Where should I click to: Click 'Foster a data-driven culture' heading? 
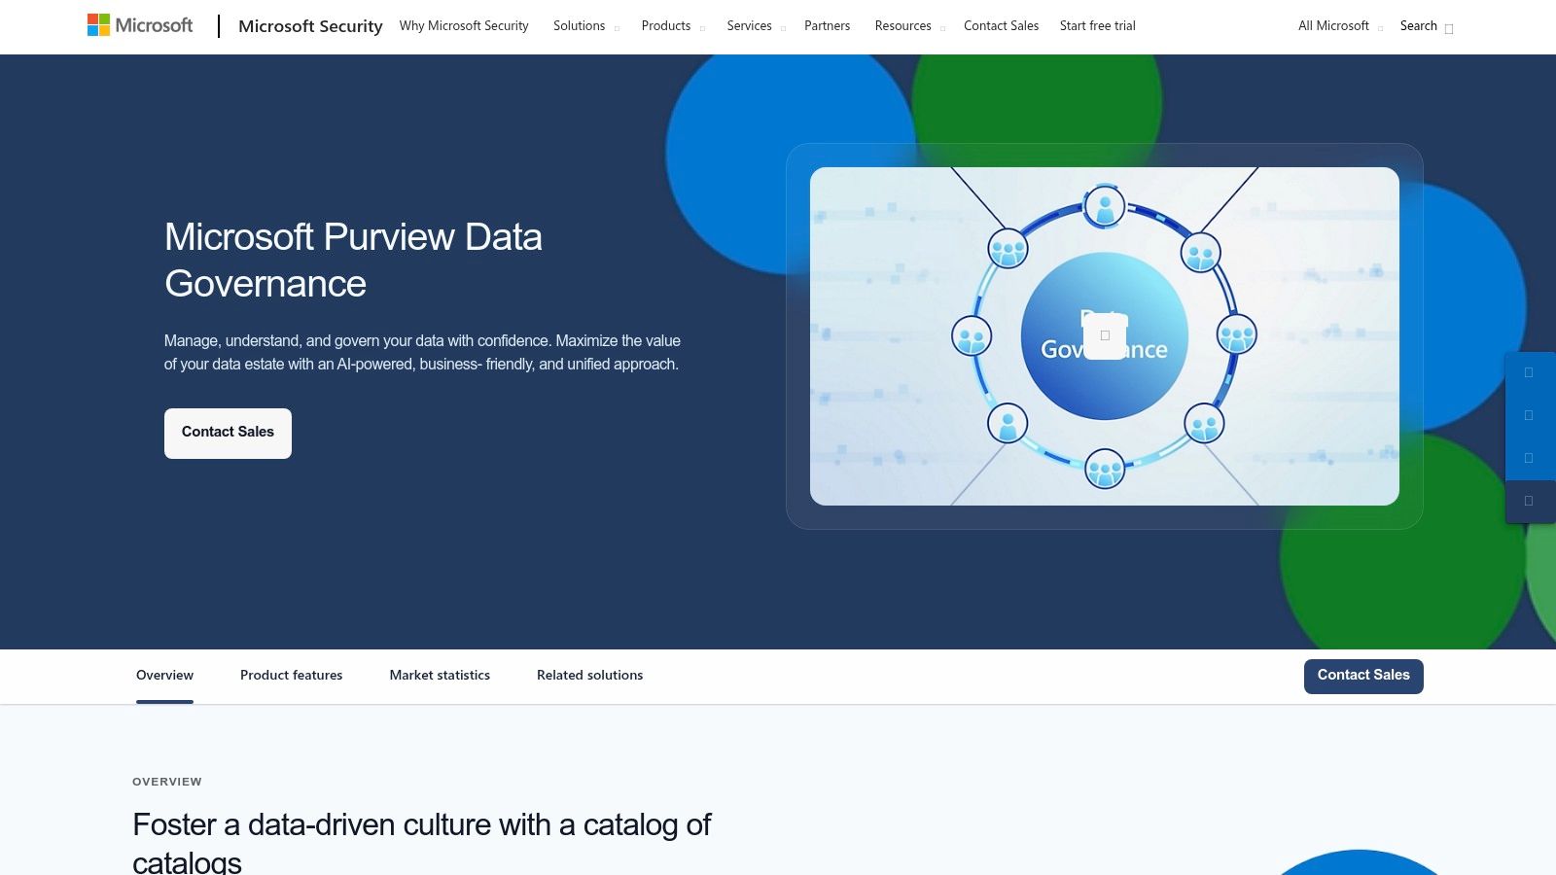[x=421, y=842]
